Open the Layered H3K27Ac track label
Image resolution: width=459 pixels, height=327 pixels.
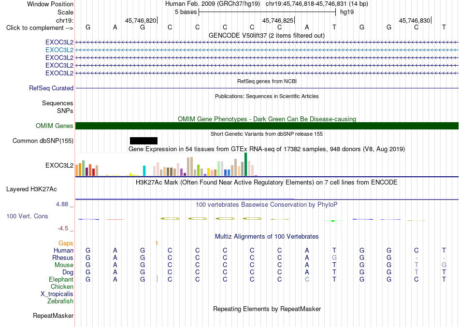[x=31, y=189]
